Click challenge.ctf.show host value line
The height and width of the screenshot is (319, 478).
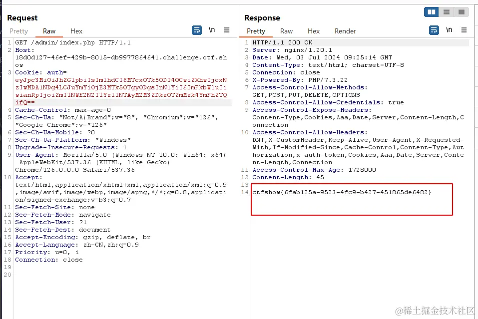click(x=121, y=57)
